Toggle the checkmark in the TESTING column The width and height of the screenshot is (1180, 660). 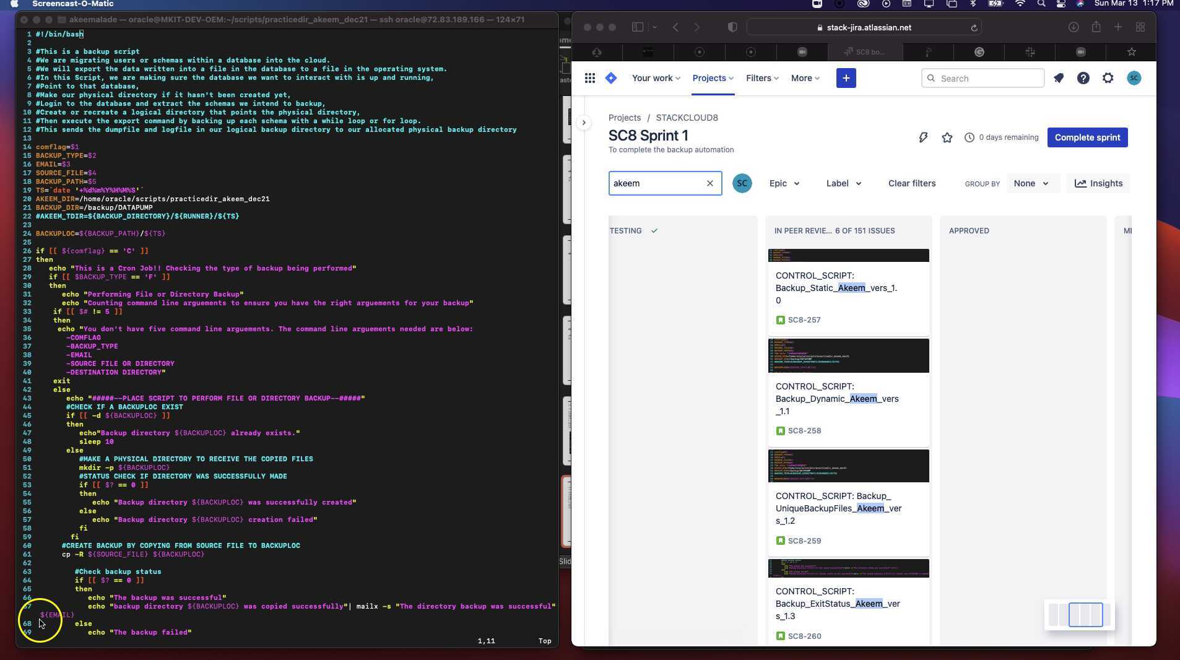[654, 231]
